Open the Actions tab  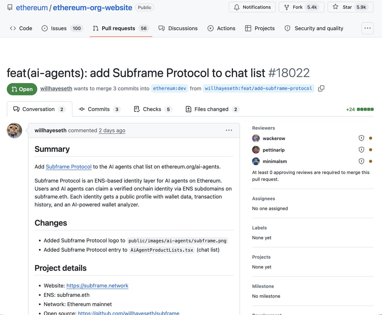(x=222, y=28)
